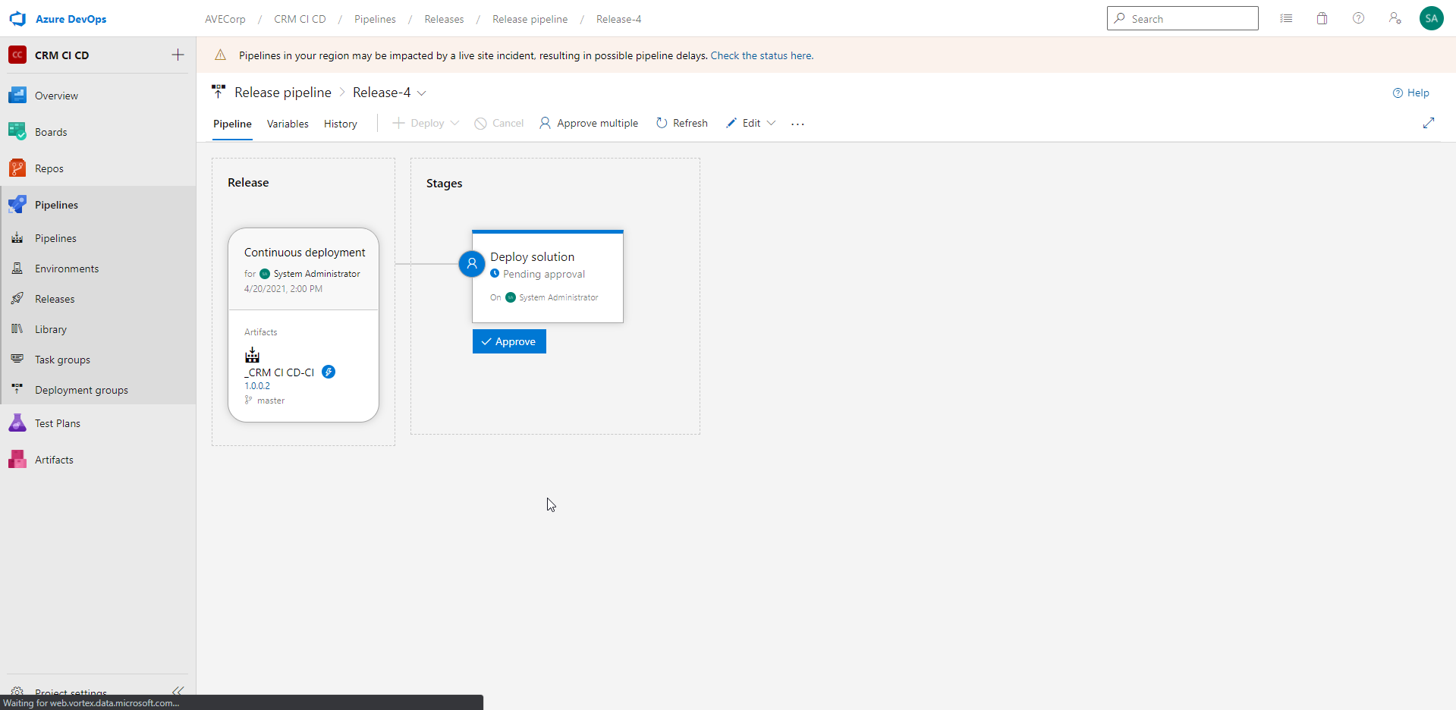Collapse the sidebar with double chevron icon
Screen dimensions: 1456x710
(178, 691)
